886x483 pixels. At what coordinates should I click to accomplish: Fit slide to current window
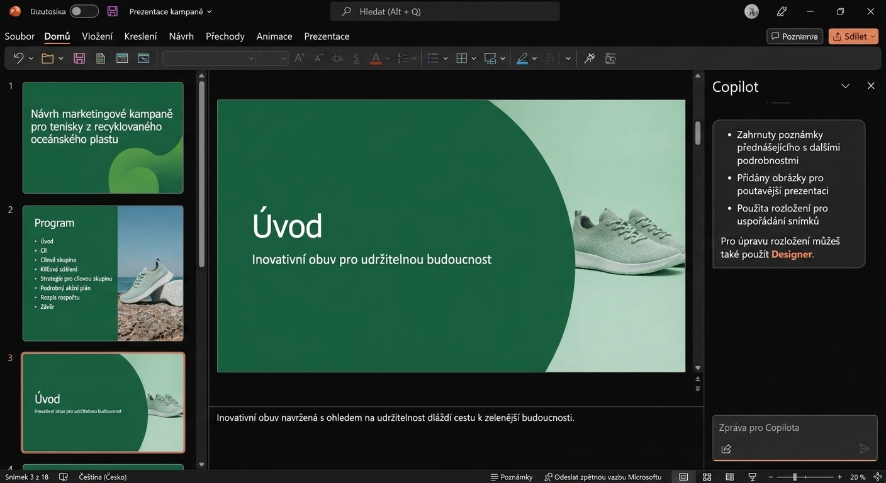click(x=878, y=477)
